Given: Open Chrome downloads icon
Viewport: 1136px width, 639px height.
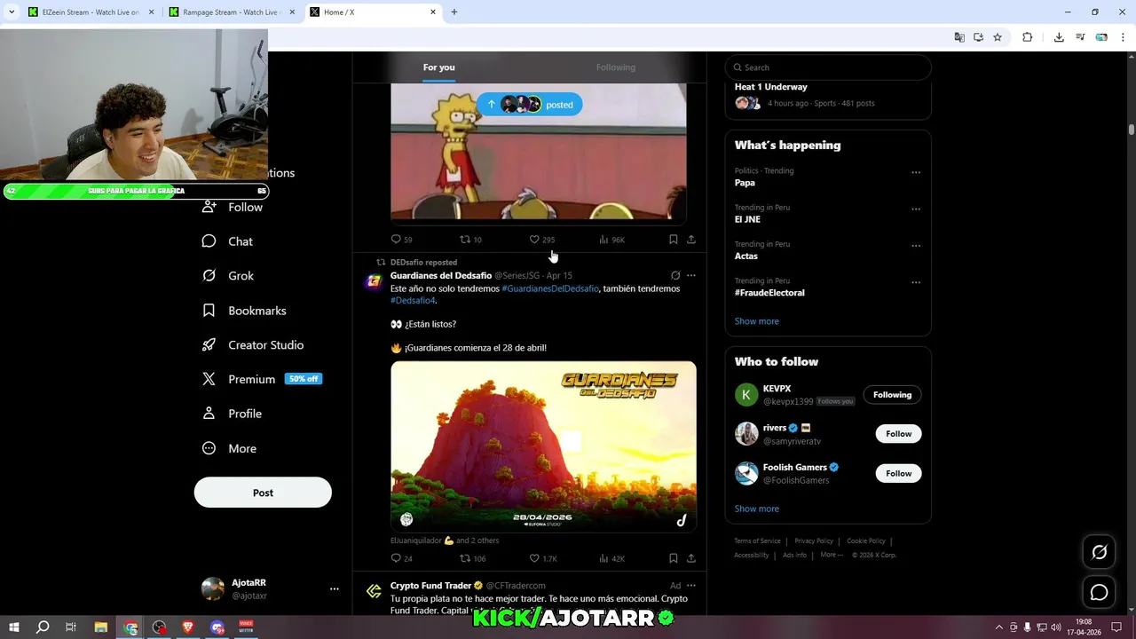Looking at the screenshot, I should [1059, 37].
